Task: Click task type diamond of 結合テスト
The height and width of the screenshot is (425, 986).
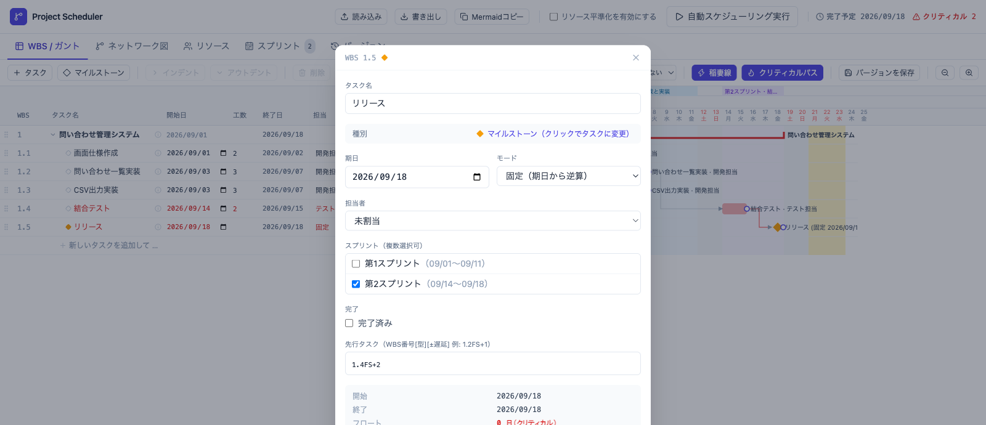Action: pyautogui.click(x=68, y=208)
